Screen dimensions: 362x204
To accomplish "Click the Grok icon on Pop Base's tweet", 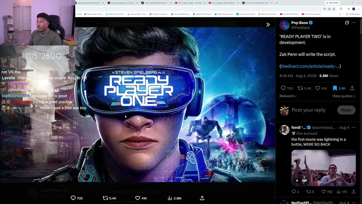I will pos(347,23).
